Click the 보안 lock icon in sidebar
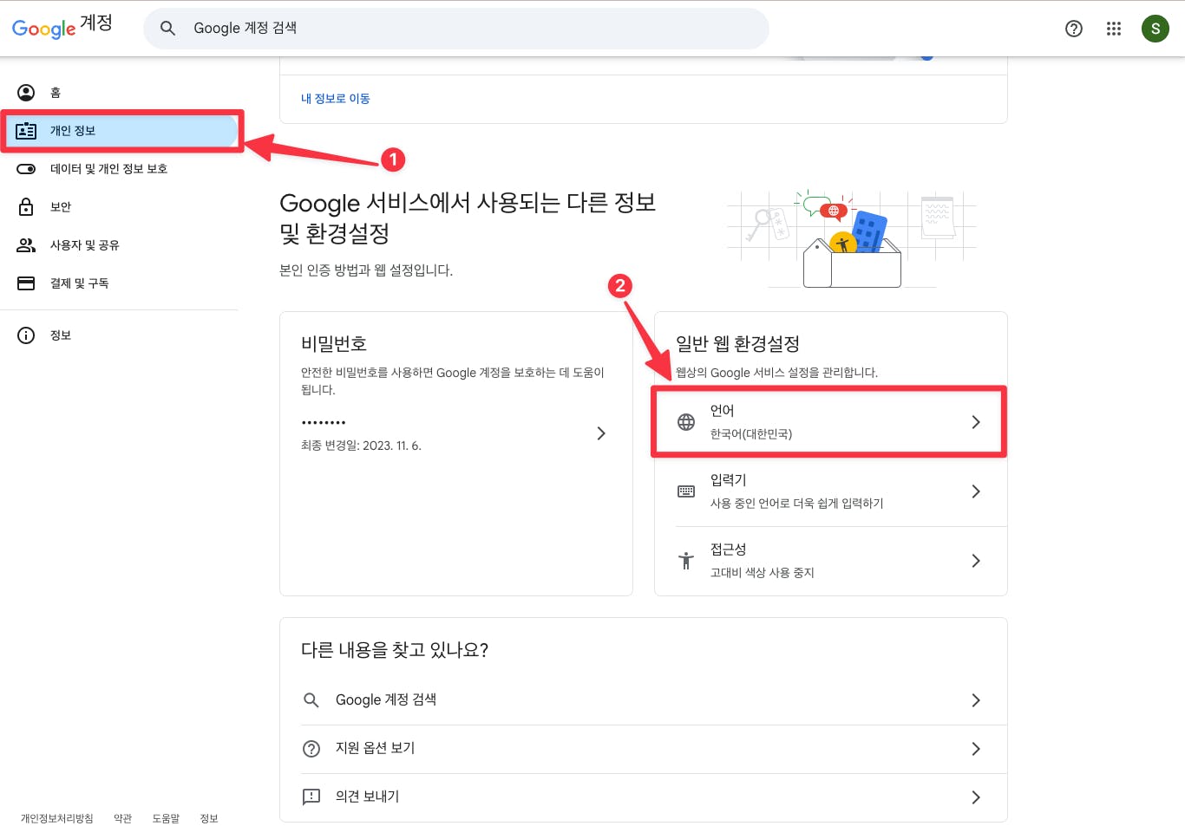 coord(26,206)
